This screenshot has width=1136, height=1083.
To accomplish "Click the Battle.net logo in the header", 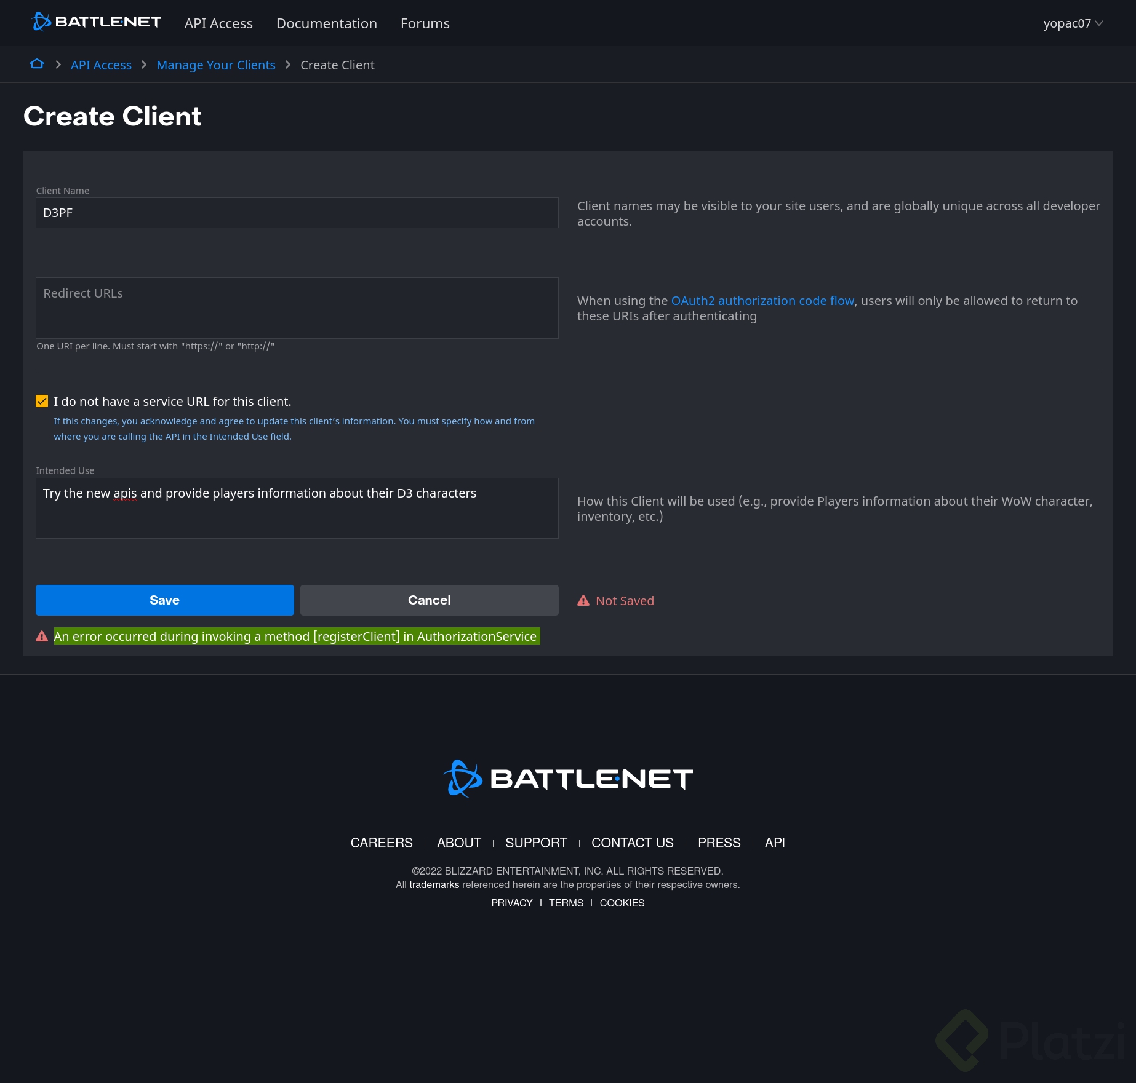I will click(95, 22).
